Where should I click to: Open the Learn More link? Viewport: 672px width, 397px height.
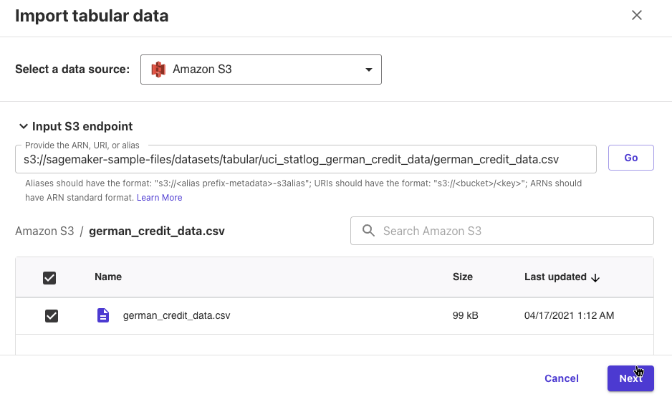[x=160, y=198]
